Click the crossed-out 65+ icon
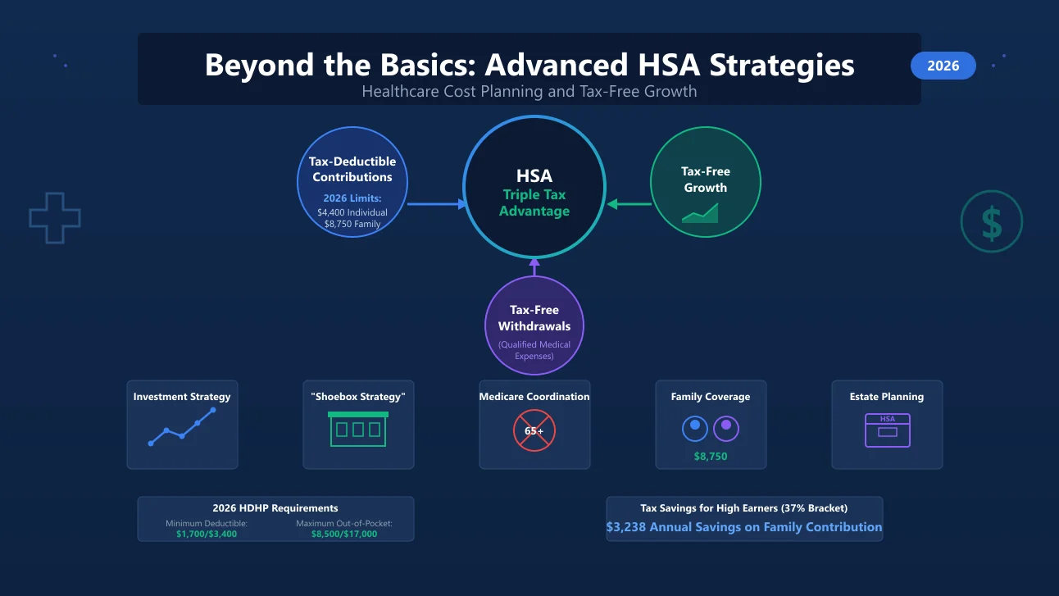Viewport: 1059px width, 596px height. point(534,430)
